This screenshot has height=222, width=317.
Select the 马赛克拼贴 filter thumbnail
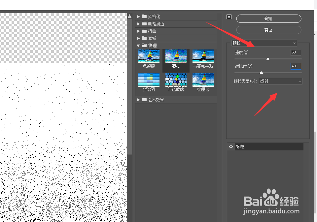coord(203,56)
